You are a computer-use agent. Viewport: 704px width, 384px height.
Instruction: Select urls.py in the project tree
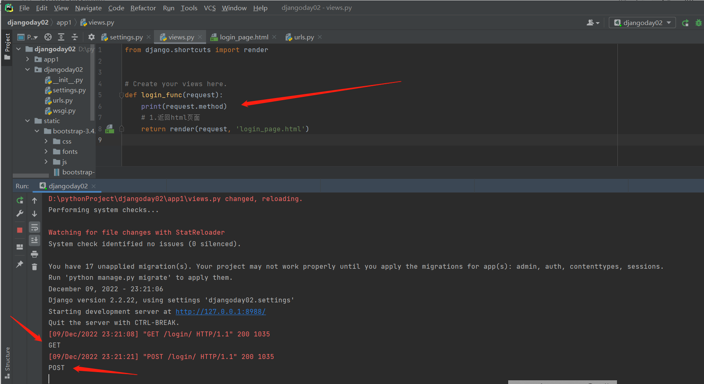tap(59, 101)
